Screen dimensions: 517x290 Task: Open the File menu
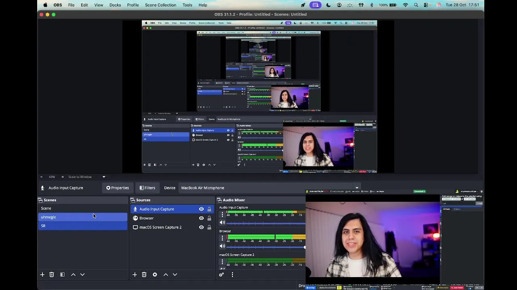(71, 5)
